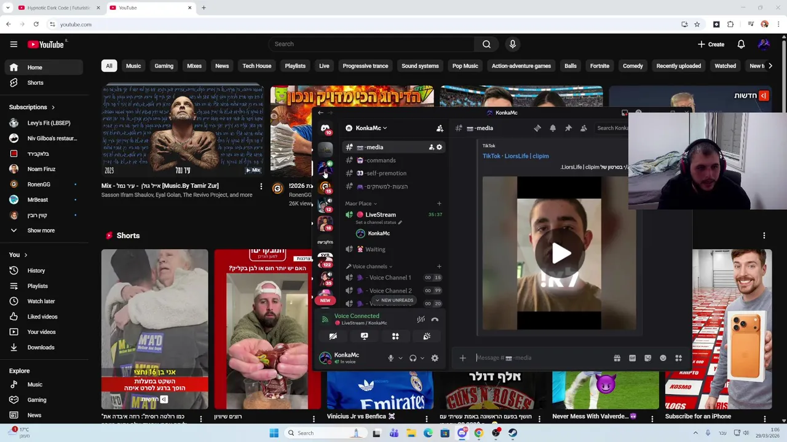Image resolution: width=787 pixels, height=442 pixels.
Task: Disconnect from voice call in Discord
Action: point(435,319)
